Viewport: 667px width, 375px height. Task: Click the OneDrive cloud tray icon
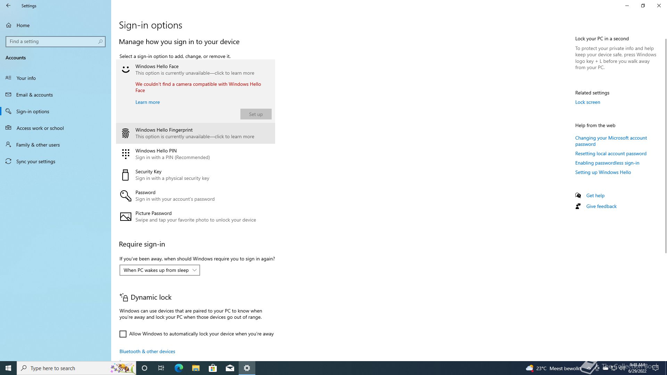pos(605,368)
